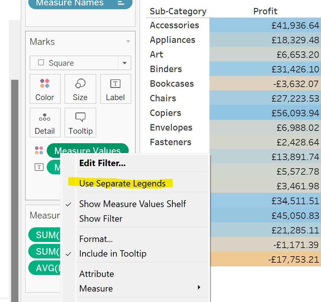This screenshot has width=321, height=302.
Task: Open the Square mark type dropdown
Action: click(124, 63)
